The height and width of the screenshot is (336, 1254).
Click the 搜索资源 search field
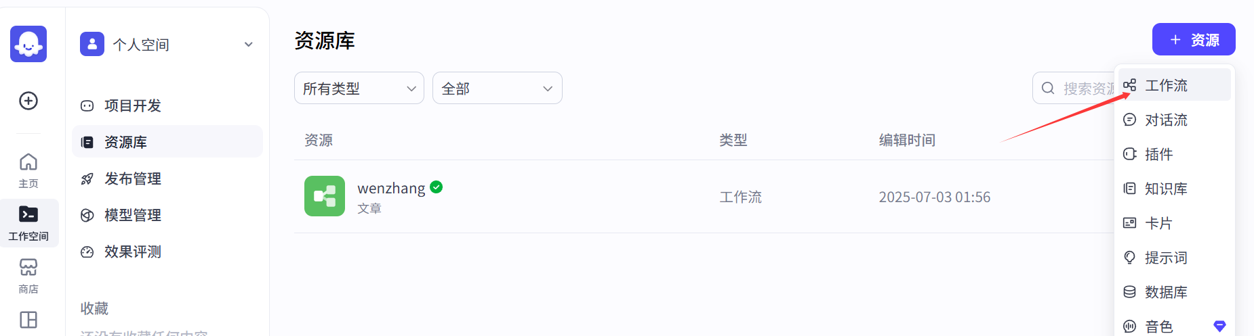tap(1074, 88)
